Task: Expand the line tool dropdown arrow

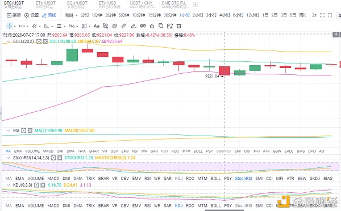Action: [27, 27]
